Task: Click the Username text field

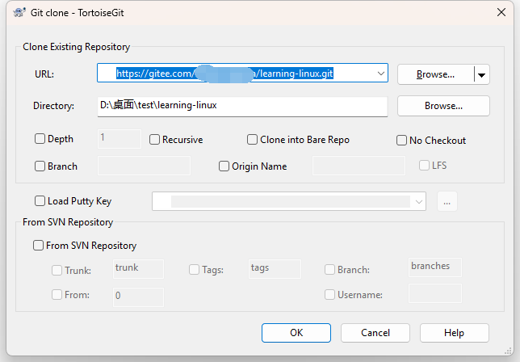Action: pos(435,293)
